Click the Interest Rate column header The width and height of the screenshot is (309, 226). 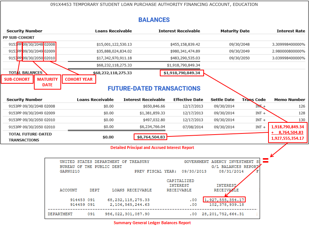coord(291,31)
